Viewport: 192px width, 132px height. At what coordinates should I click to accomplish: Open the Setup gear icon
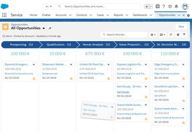click(x=170, y=6)
